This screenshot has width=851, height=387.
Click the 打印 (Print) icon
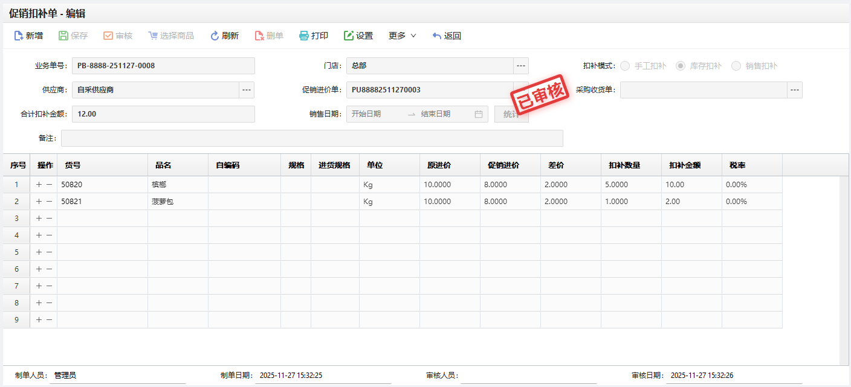click(304, 36)
